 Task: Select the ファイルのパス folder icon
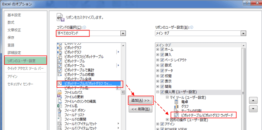pyautogui.click(x=60, y=92)
